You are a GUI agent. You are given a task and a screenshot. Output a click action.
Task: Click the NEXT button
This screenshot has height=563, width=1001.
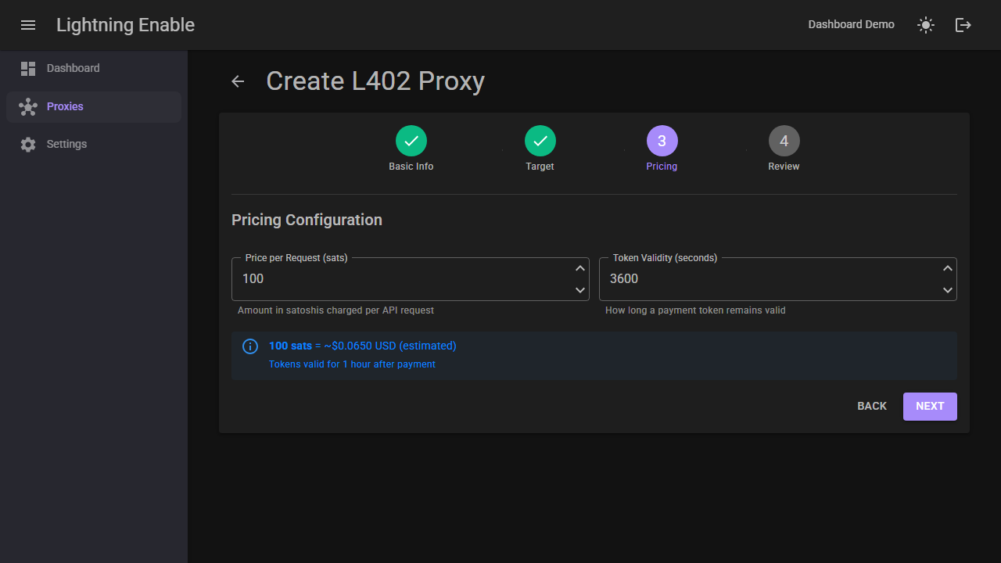coord(930,406)
